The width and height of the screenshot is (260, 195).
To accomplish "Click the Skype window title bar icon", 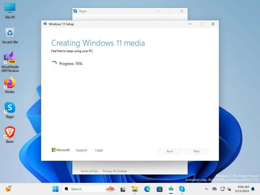I will [75, 11].
